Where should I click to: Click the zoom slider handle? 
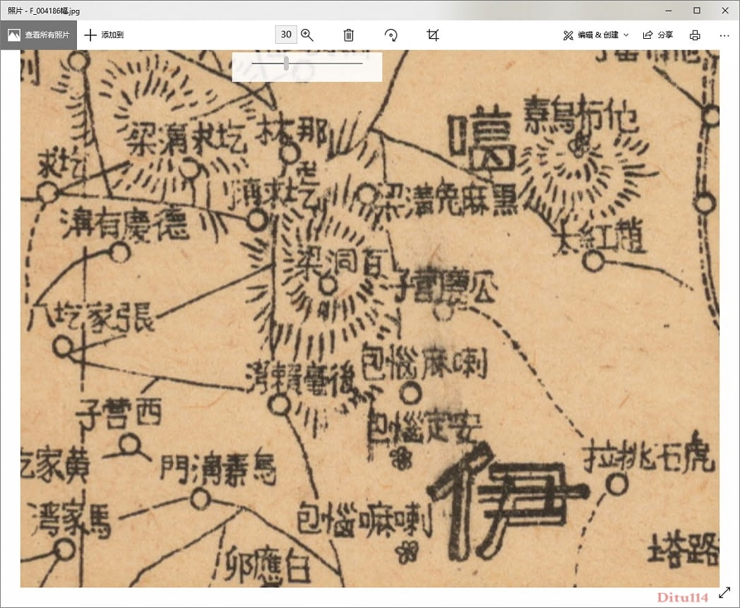click(x=286, y=64)
